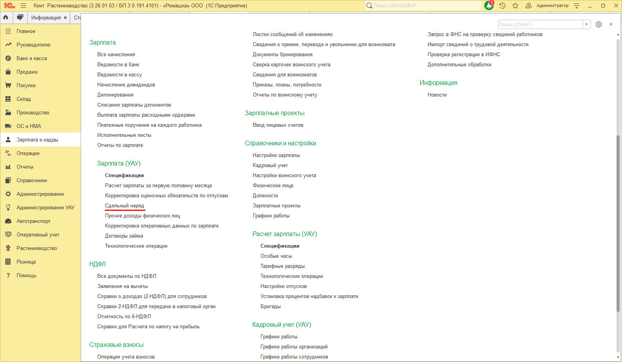This screenshot has width=622, height=362.
Task: Open Администрирование УАУ section
Action: click(x=40, y=207)
